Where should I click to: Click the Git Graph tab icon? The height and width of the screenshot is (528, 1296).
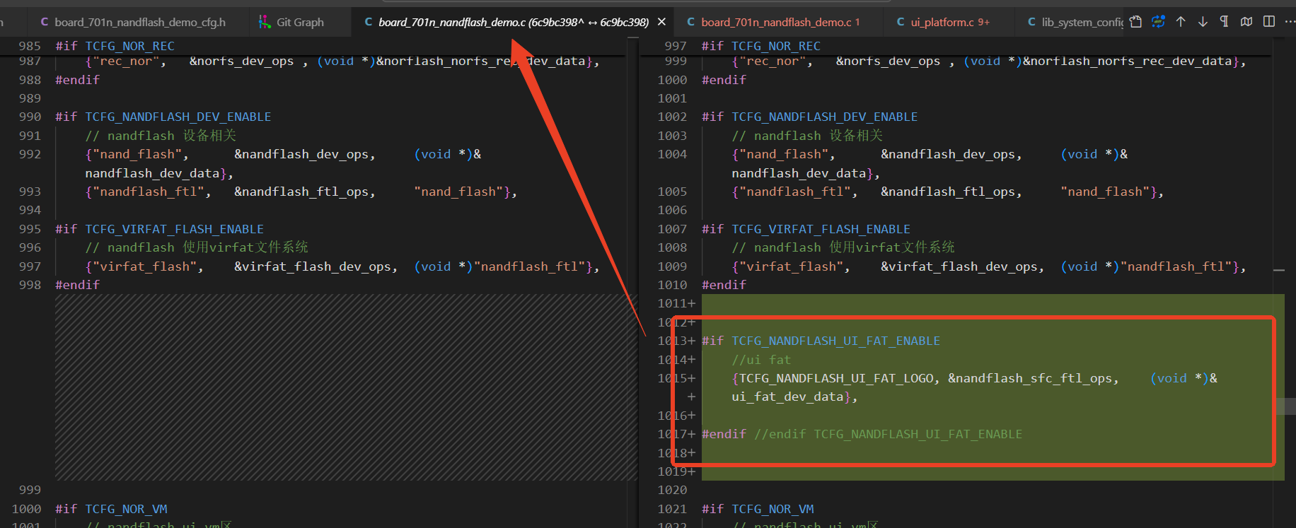[265, 22]
